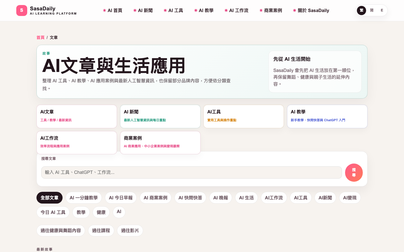The height and width of the screenshot is (252, 404).
Task: Filter by AI 今日早報
Action: pyautogui.click(x=121, y=198)
